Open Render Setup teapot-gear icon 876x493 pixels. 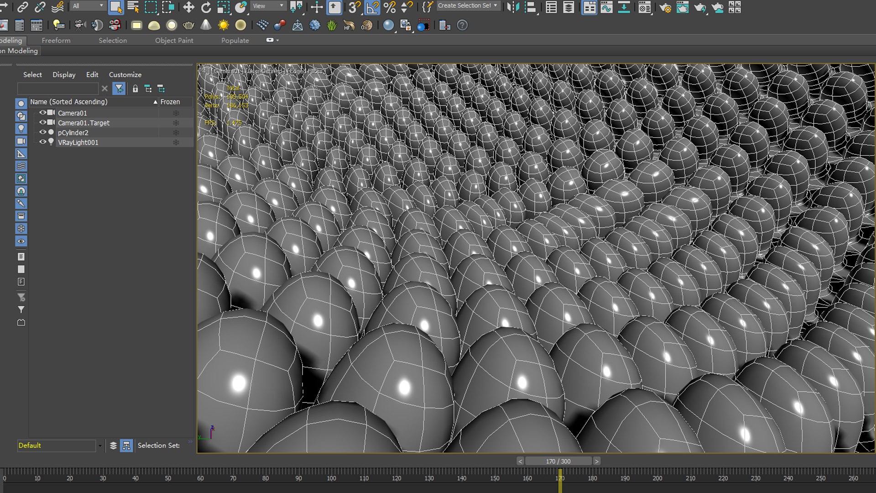[665, 7]
